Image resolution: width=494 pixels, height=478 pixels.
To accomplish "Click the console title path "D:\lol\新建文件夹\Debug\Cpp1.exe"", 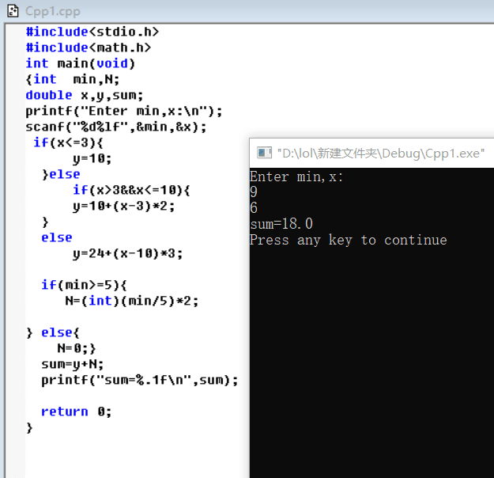I will 381,154.
